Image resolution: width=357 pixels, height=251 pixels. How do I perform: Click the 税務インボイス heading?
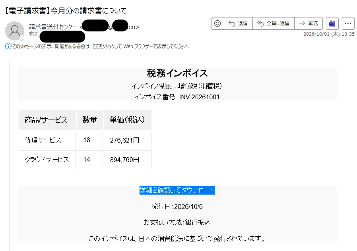[x=177, y=73]
